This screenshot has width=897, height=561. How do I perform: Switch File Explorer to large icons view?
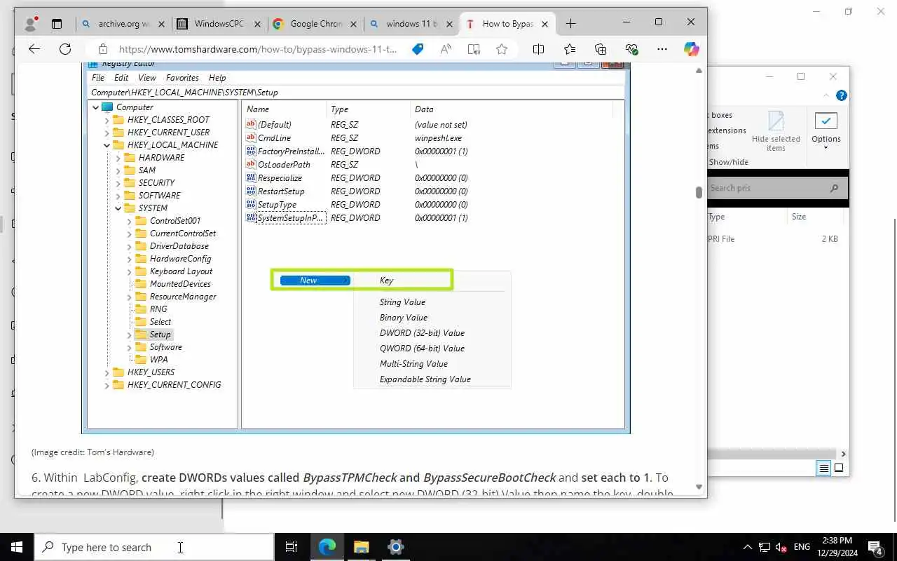coord(838,468)
